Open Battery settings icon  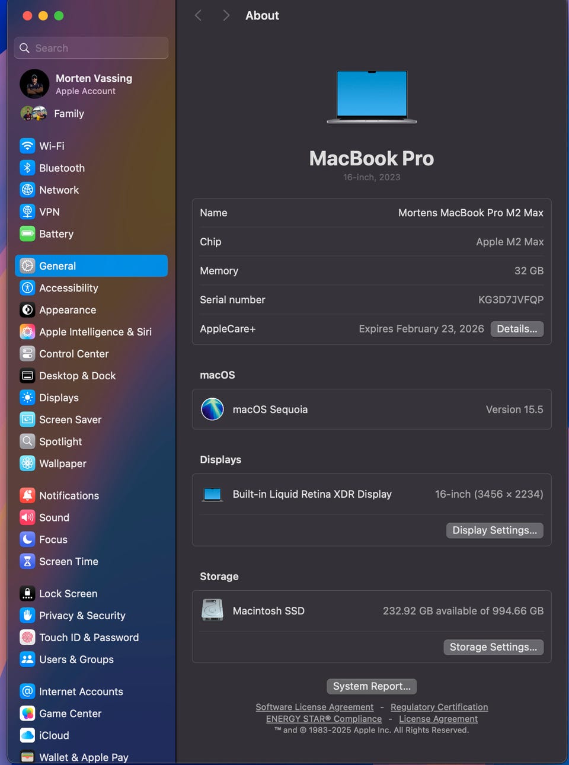pyautogui.click(x=27, y=233)
